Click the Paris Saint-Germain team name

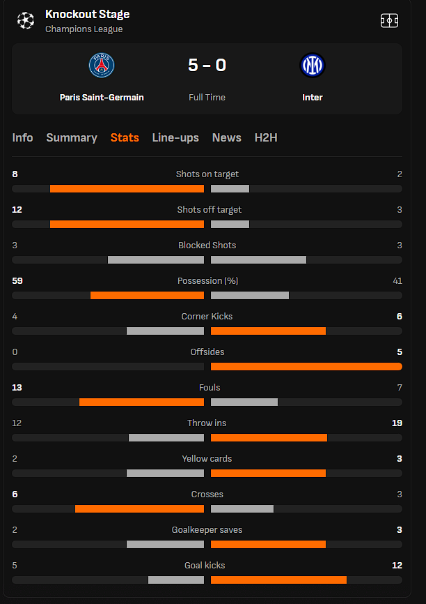[x=102, y=98]
